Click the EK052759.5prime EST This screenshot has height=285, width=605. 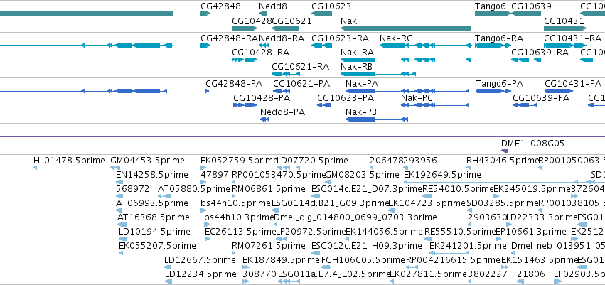pyautogui.click(x=203, y=168)
